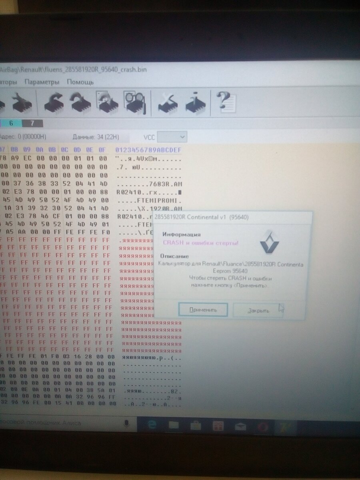The image size is (360, 480).
Task: Click the chip icon with document behind it
Action: [x=107, y=103]
